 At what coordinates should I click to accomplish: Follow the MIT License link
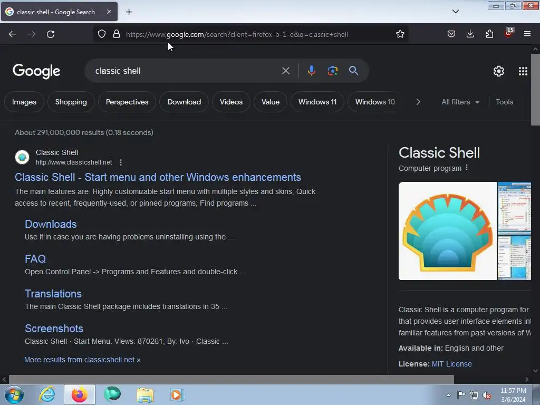coord(451,364)
